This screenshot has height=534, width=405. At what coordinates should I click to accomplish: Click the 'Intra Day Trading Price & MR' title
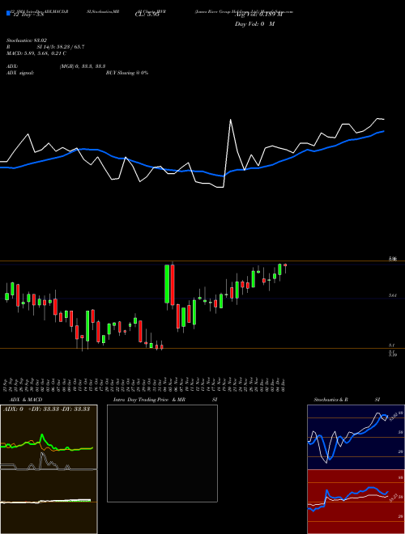149,400
